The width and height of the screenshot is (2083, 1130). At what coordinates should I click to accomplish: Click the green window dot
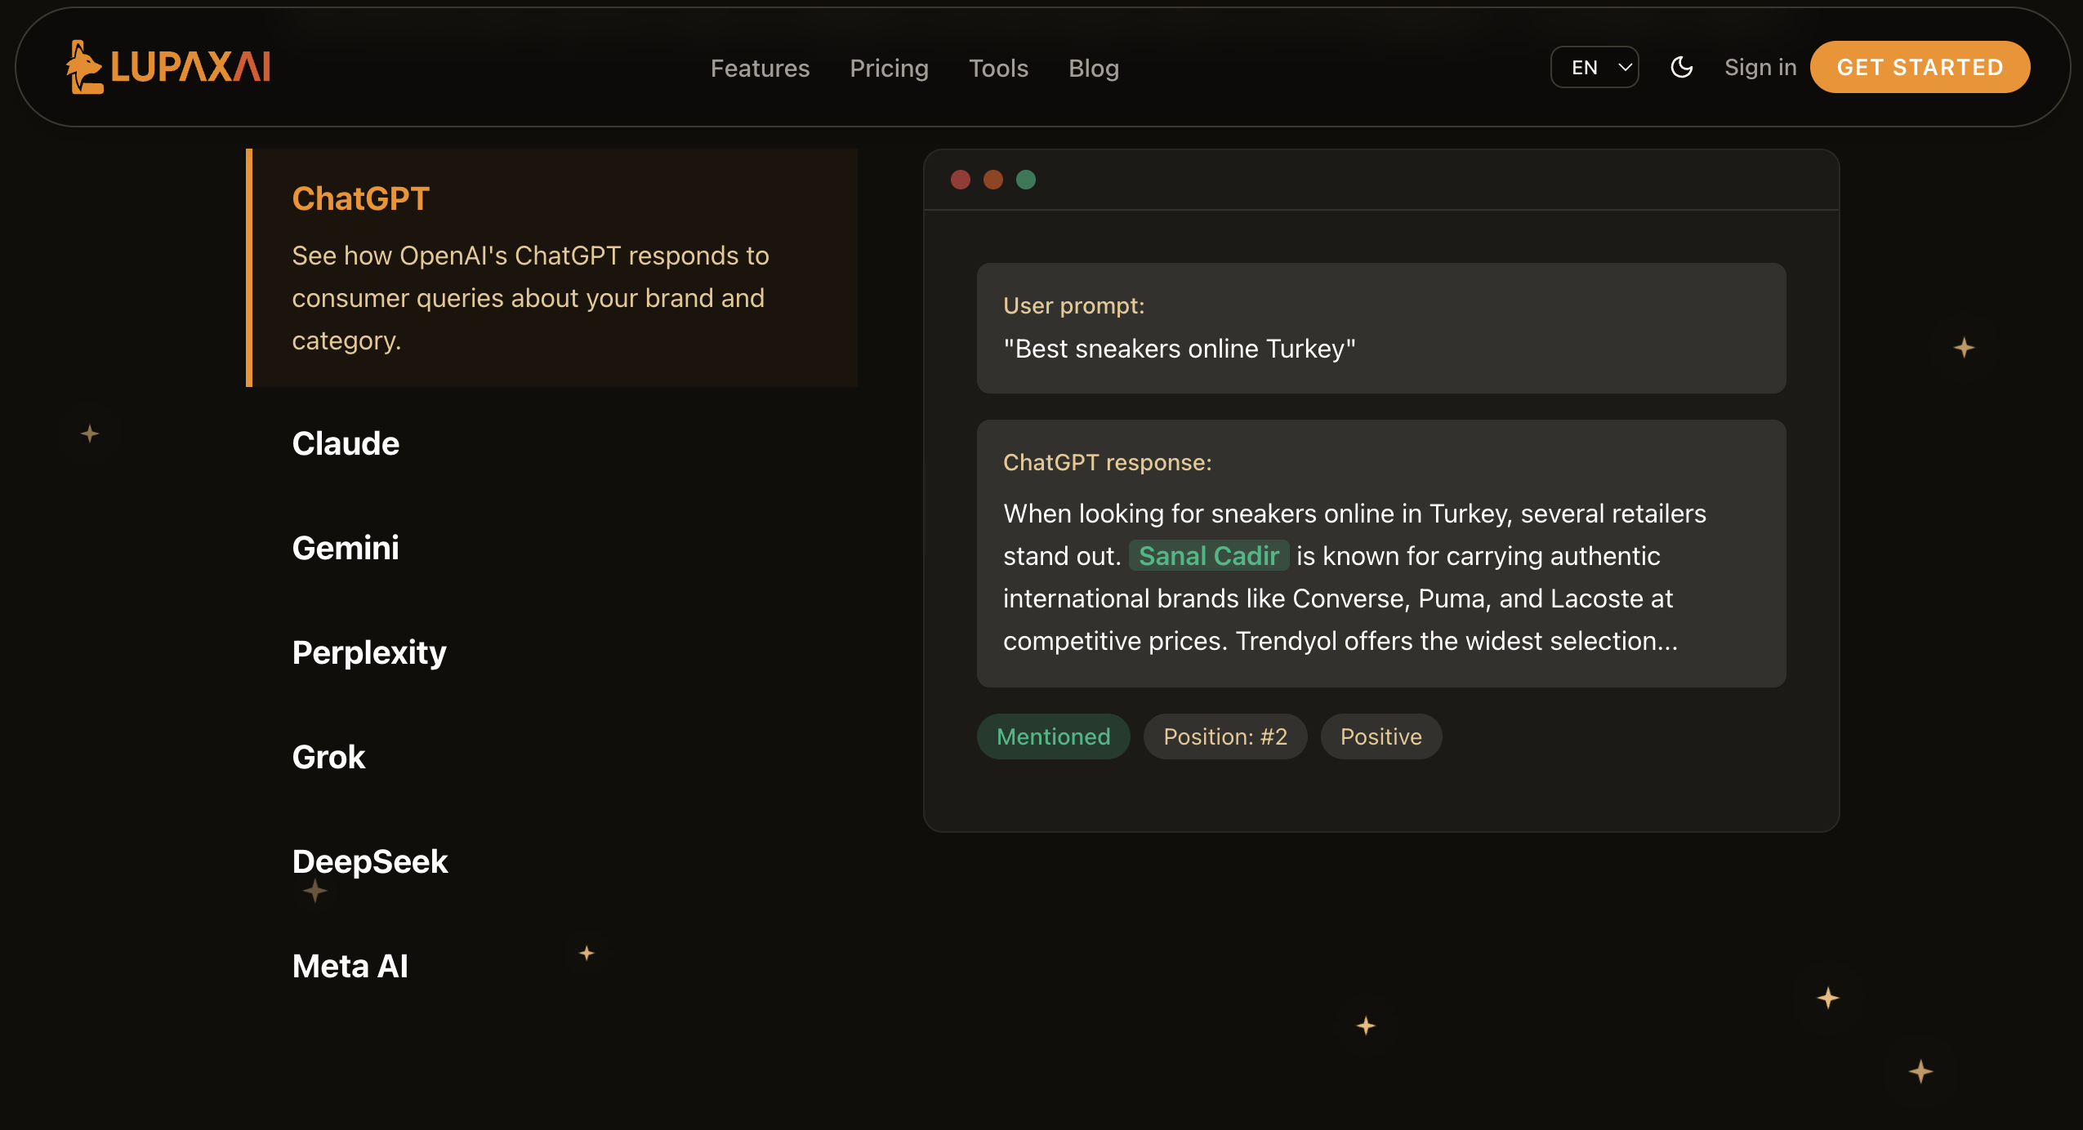[1026, 180]
